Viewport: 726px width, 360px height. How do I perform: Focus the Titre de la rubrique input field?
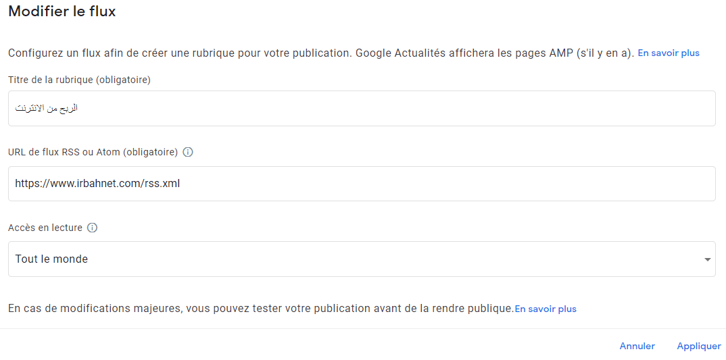pyautogui.click(x=362, y=108)
